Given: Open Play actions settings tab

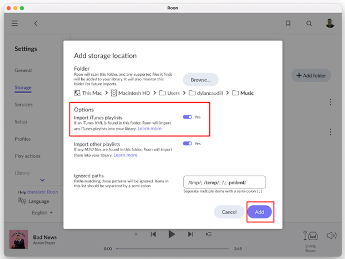Looking at the screenshot, I should point(28,156).
